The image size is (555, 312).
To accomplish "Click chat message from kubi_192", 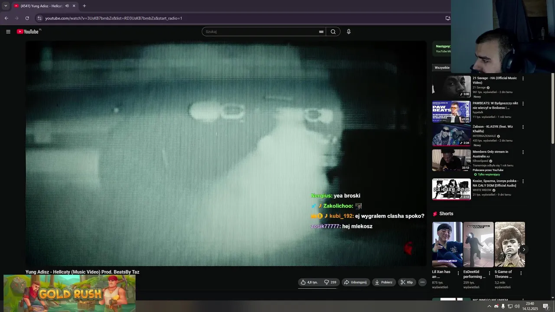I will [368, 216].
